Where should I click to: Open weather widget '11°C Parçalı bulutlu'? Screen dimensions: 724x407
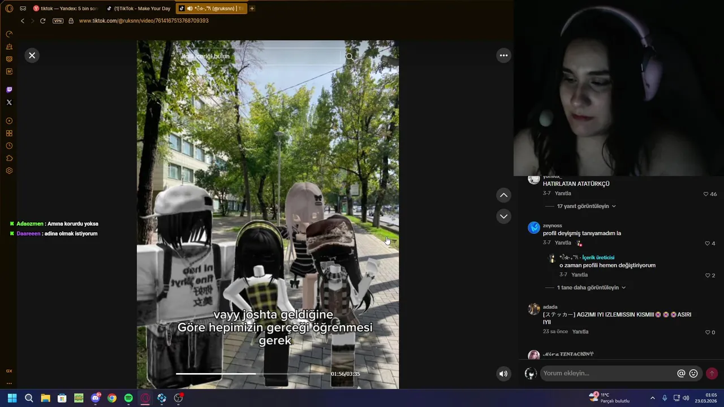609,398
